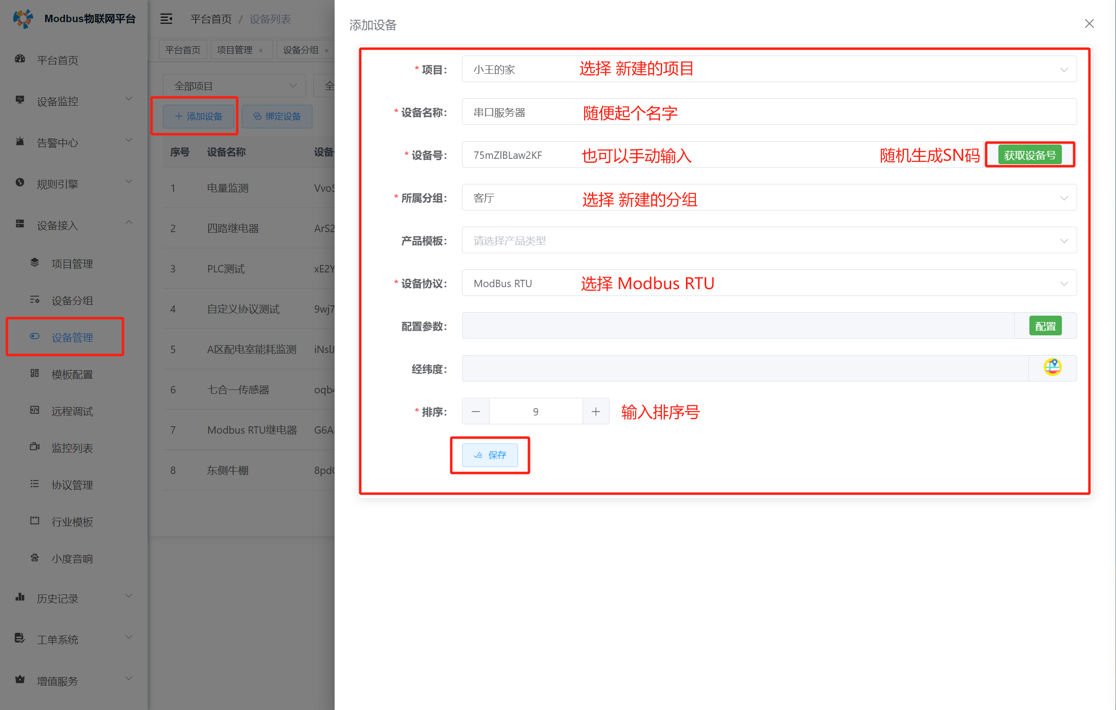Open the 设备协议 dropdown
Viewport: 1116px width, 710px height.
coord(769,283)
